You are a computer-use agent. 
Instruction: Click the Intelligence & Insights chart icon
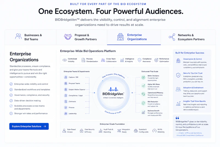(x=122, y=60)
